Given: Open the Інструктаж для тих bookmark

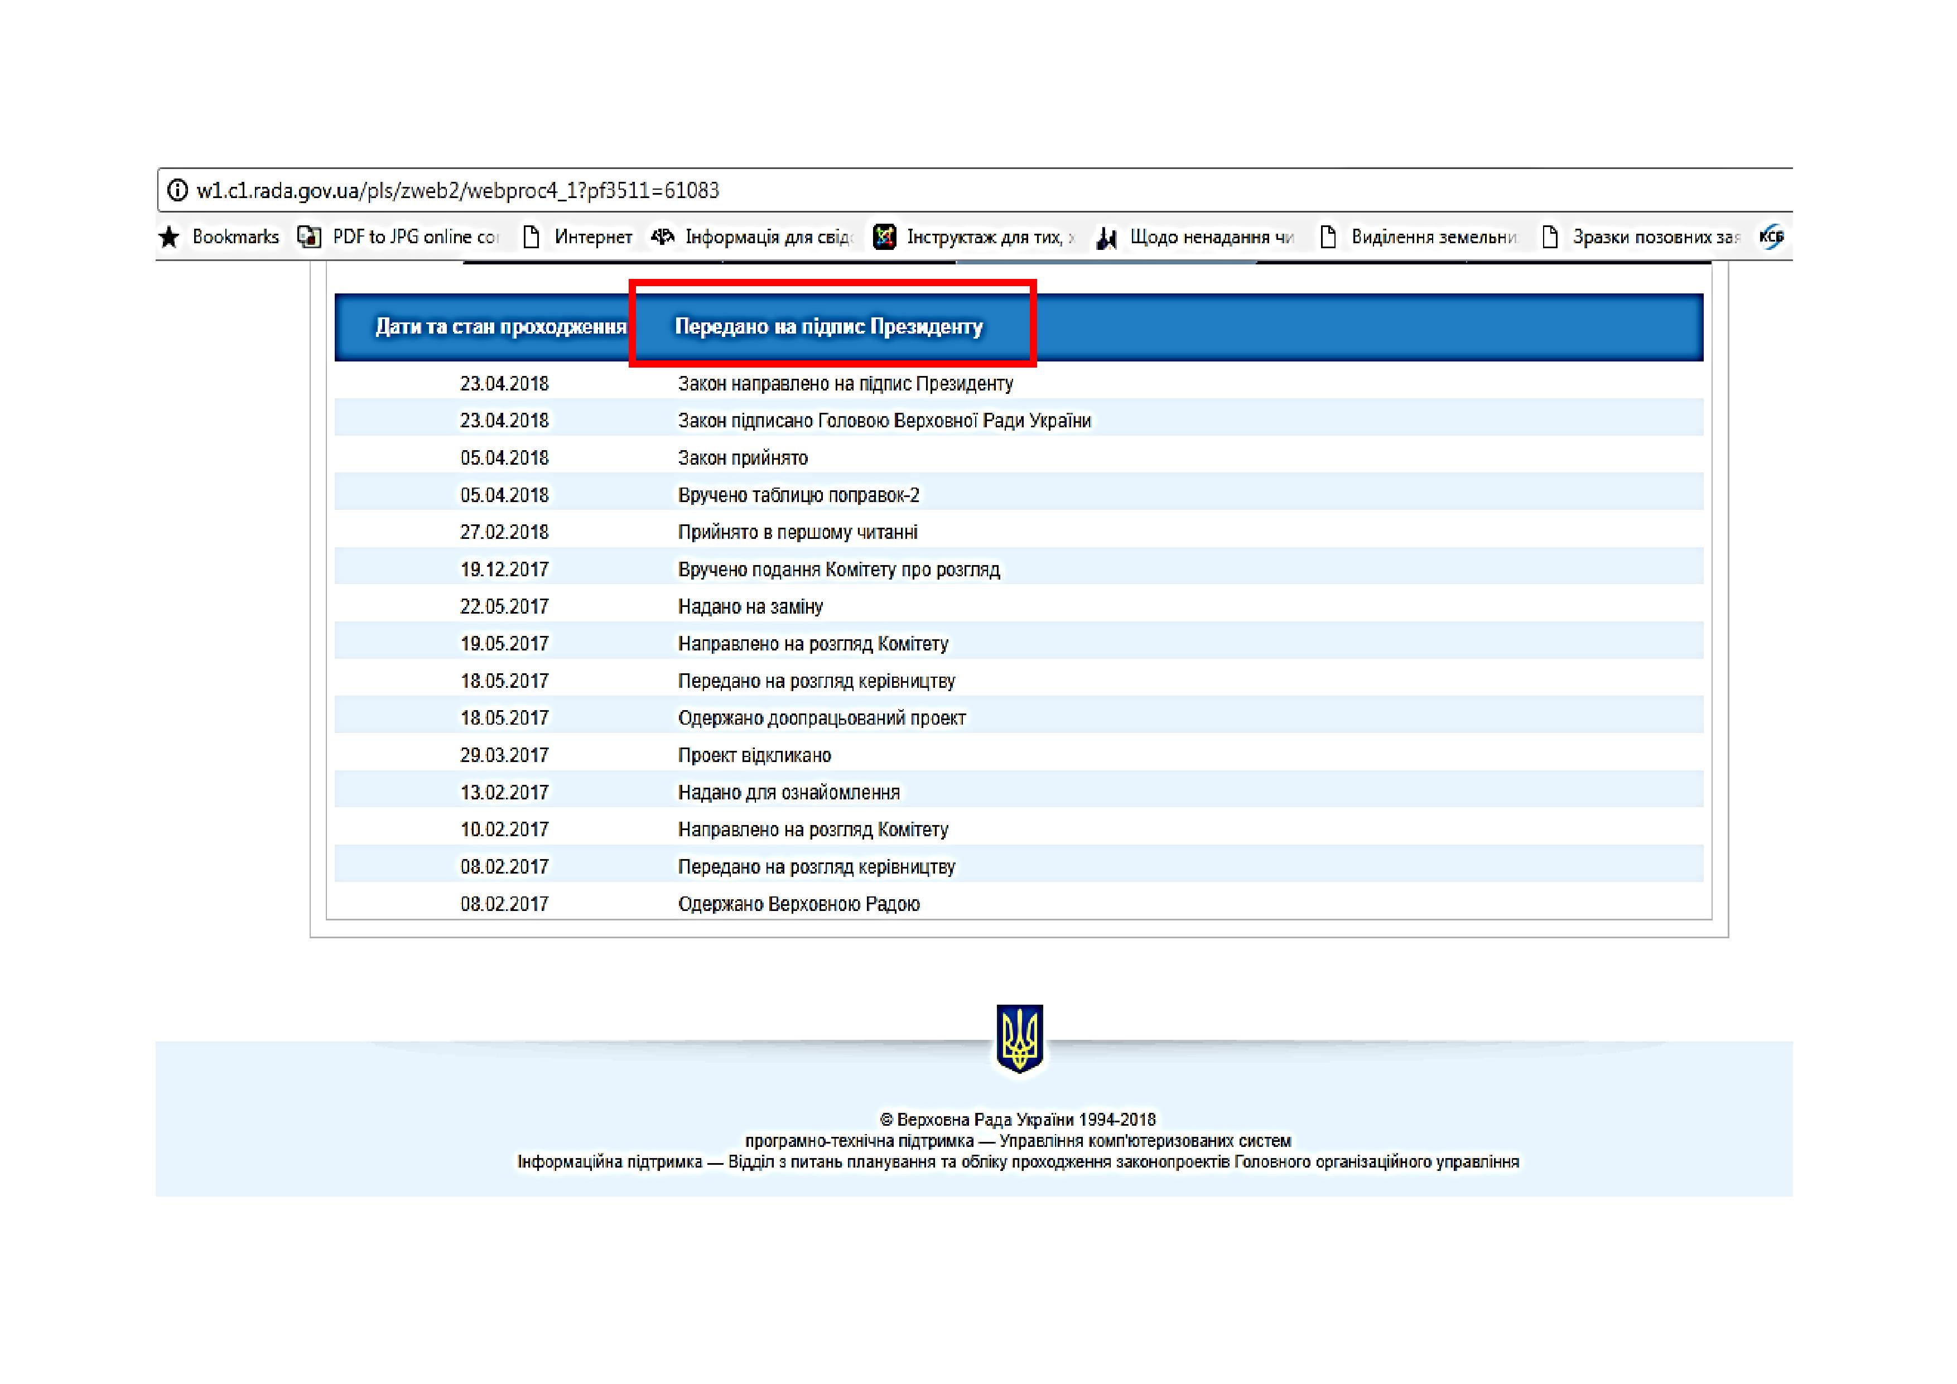Looking at the screenshot, I should [x=990, y=237].
